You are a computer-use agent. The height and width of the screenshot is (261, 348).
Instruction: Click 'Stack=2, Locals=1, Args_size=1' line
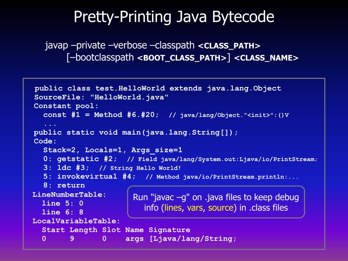tap(113, 150)
